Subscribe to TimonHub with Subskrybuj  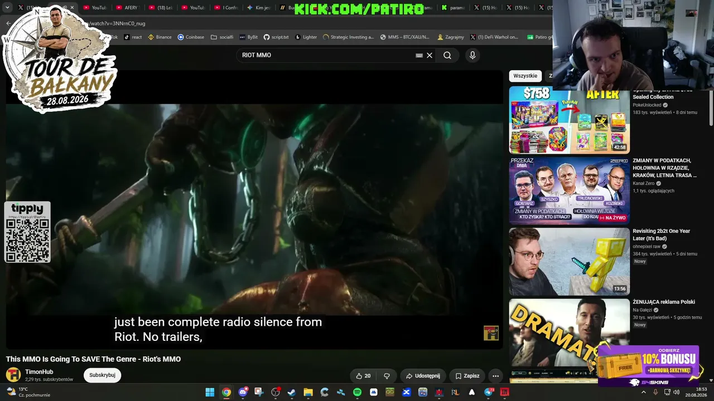pyautogui.click(x=102, y=375)
